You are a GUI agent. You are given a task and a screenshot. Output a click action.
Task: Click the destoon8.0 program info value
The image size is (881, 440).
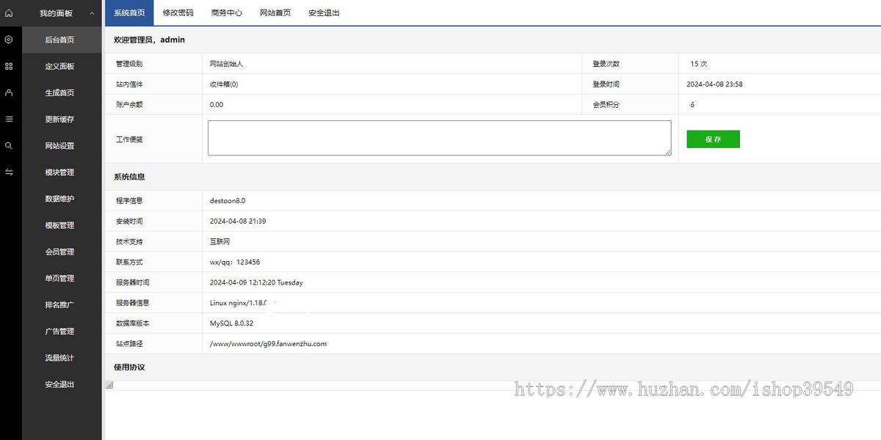[x=228, y=201]
